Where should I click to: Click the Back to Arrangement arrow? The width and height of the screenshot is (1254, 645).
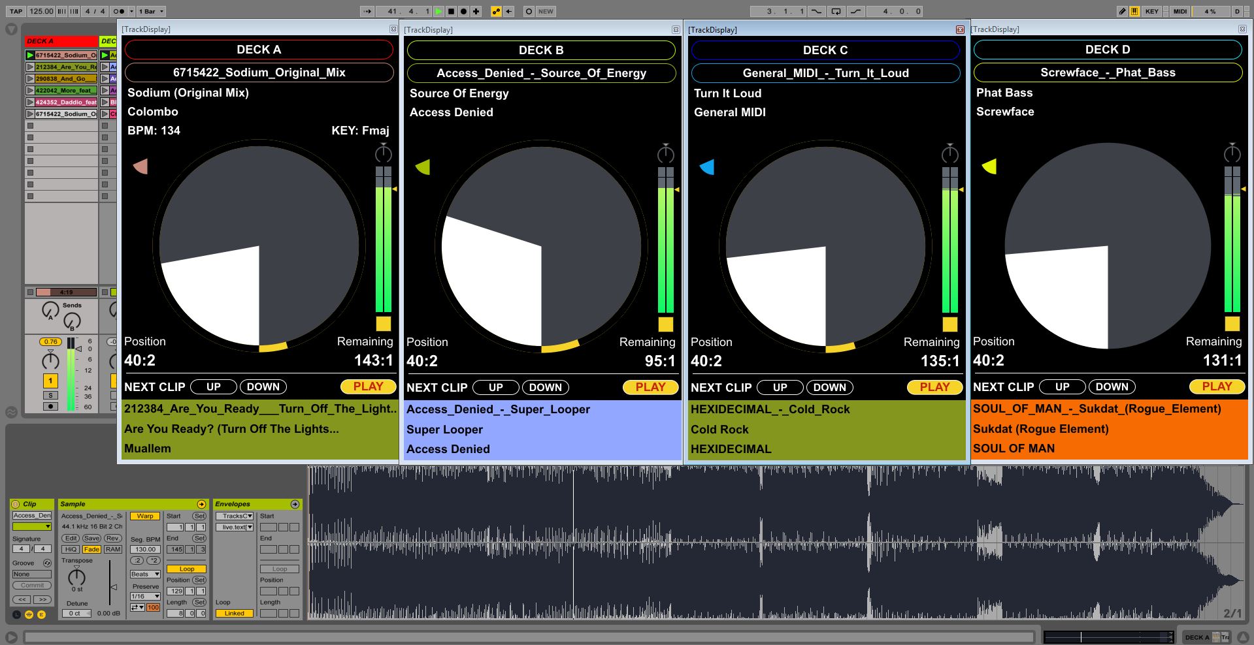tap(508, 11)
